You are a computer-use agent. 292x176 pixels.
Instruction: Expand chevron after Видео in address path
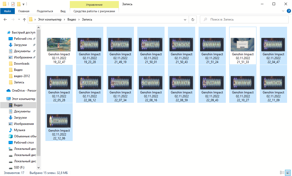click(79, 19)
